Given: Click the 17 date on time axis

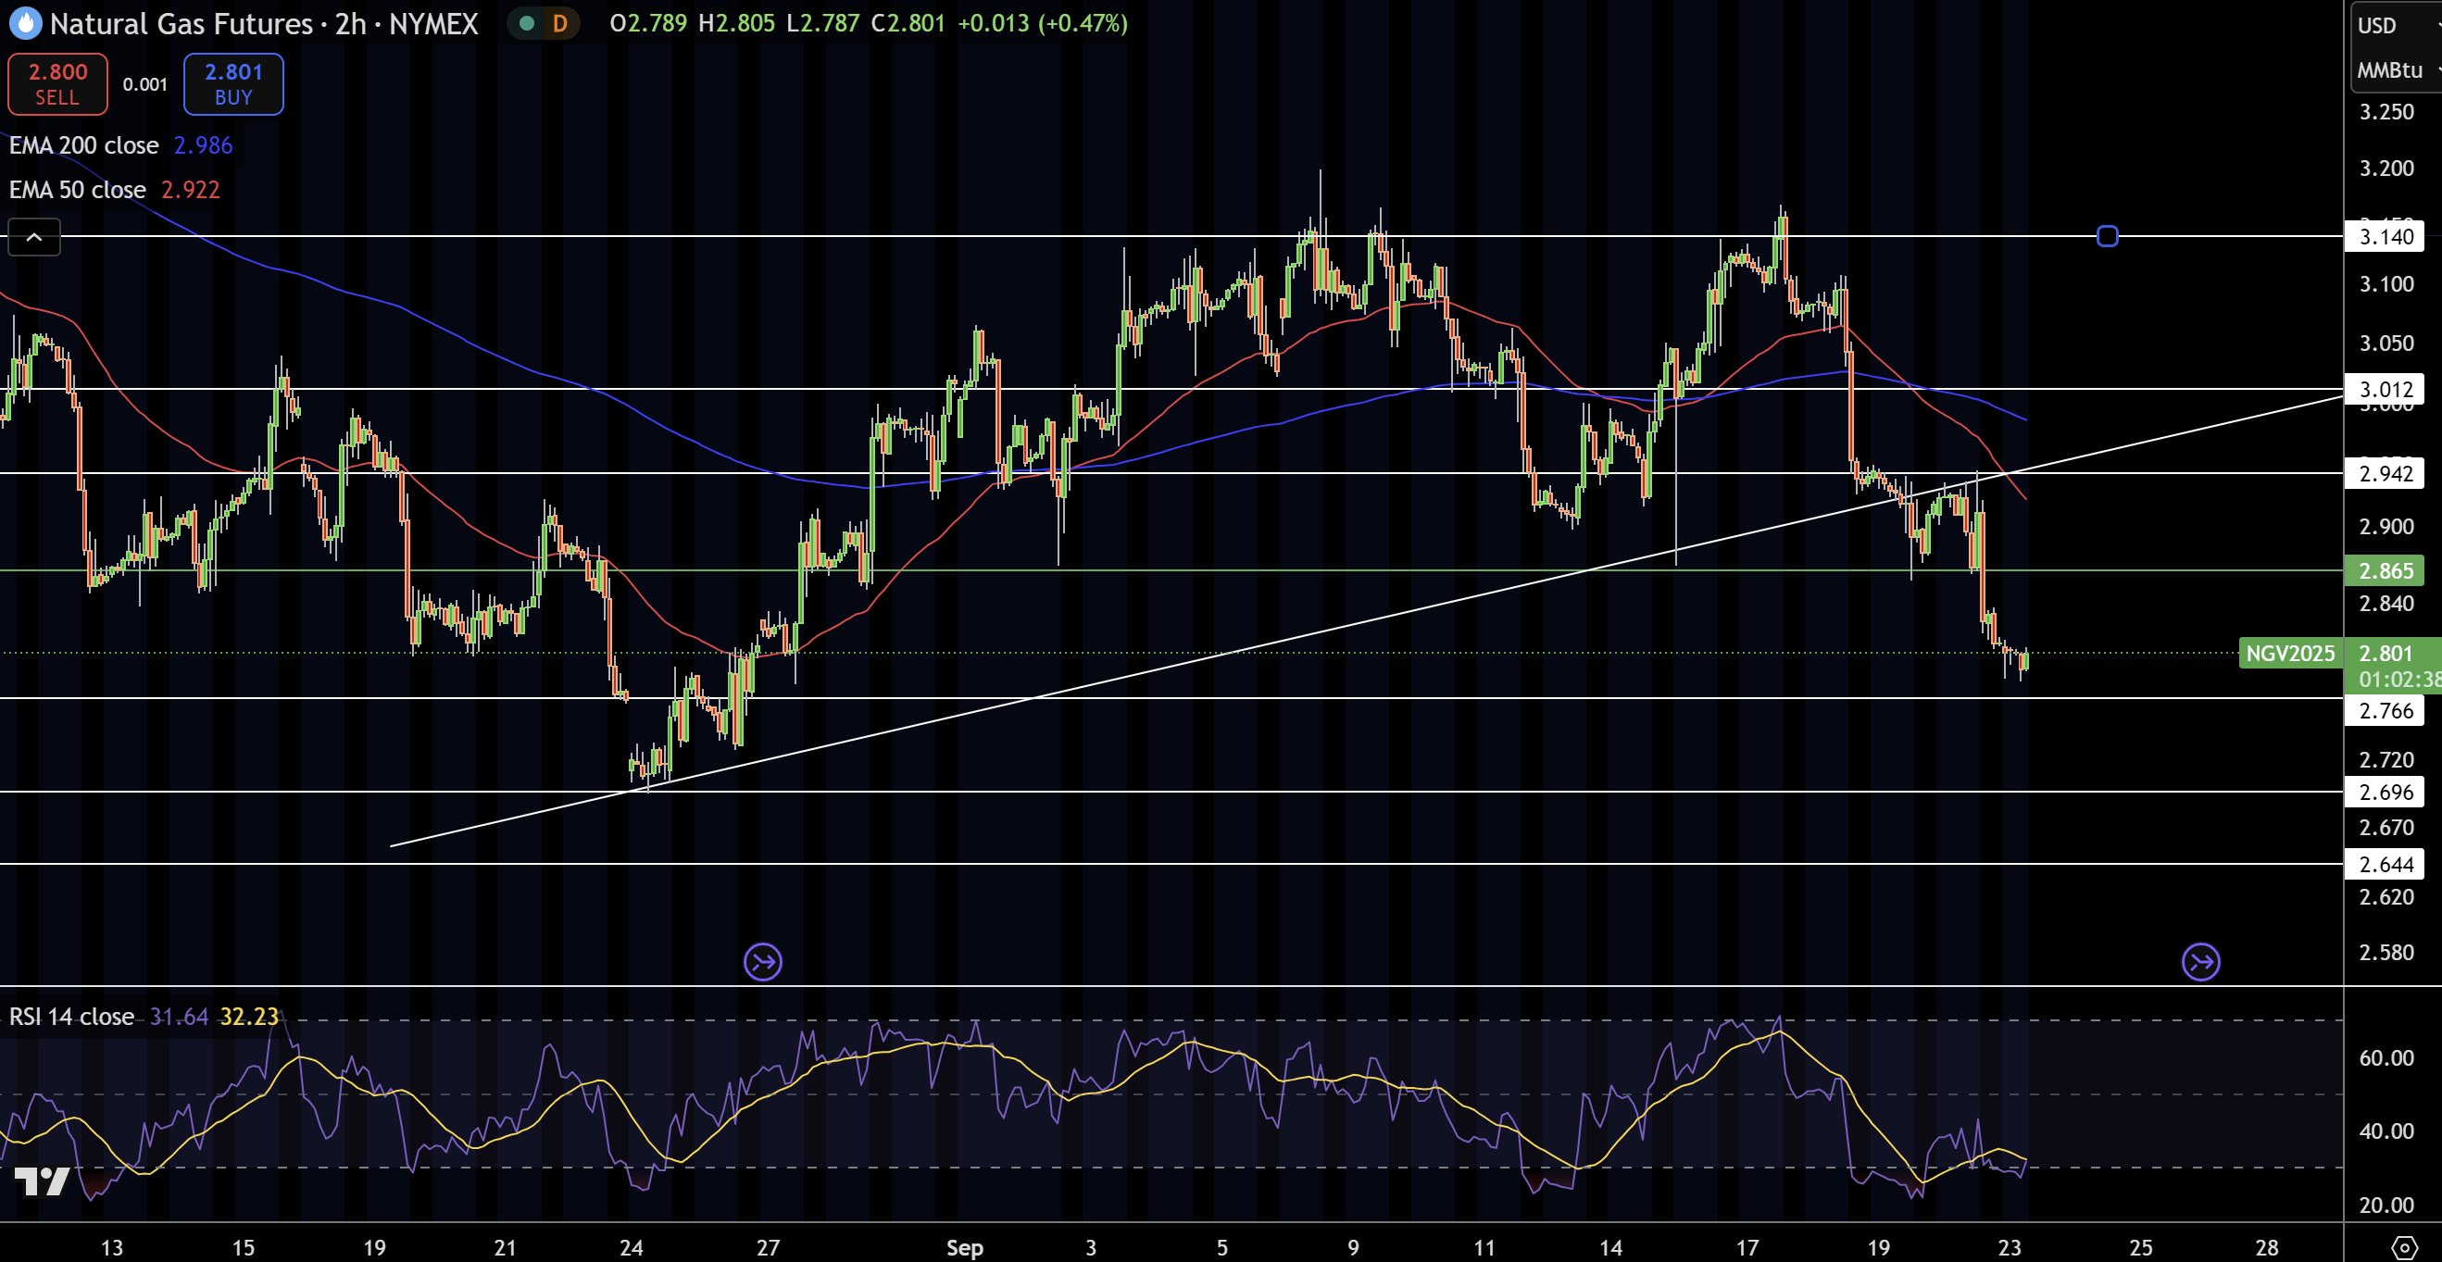Looking at the screenshot, I should coord(1747,1247).
